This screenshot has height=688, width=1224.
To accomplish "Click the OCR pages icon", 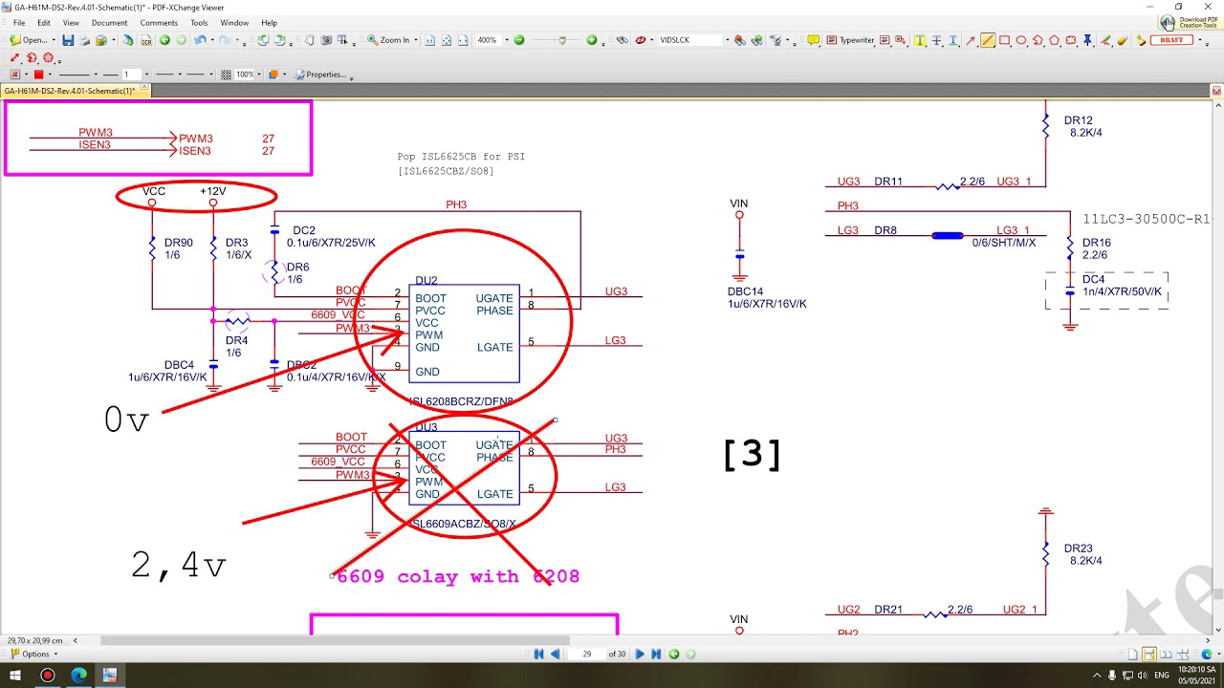I will point(146,40).
